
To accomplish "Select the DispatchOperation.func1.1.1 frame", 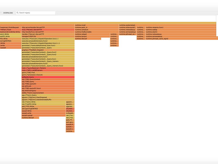I will (x=48, y=43).
